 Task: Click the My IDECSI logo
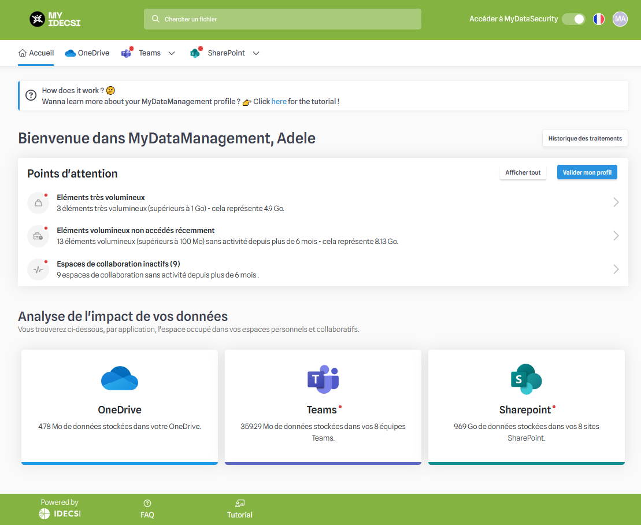coord(55,19)
